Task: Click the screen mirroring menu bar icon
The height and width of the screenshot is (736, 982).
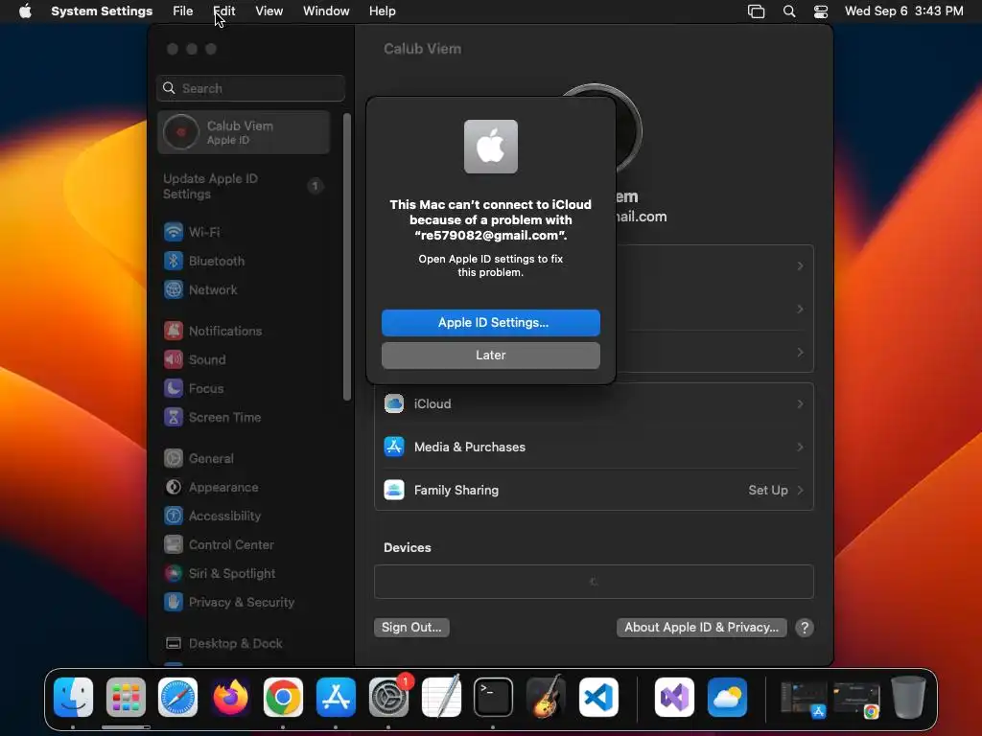Action: 756,11
